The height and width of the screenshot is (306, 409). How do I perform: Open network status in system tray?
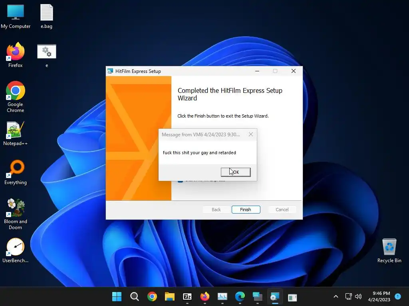pos(348,296)
